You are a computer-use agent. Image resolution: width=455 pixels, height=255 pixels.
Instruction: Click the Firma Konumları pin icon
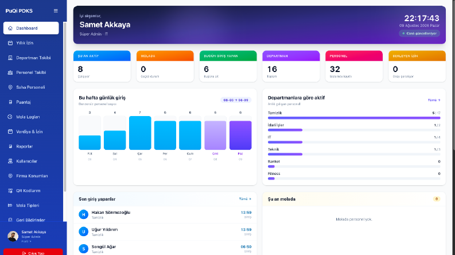pos(10,176)
